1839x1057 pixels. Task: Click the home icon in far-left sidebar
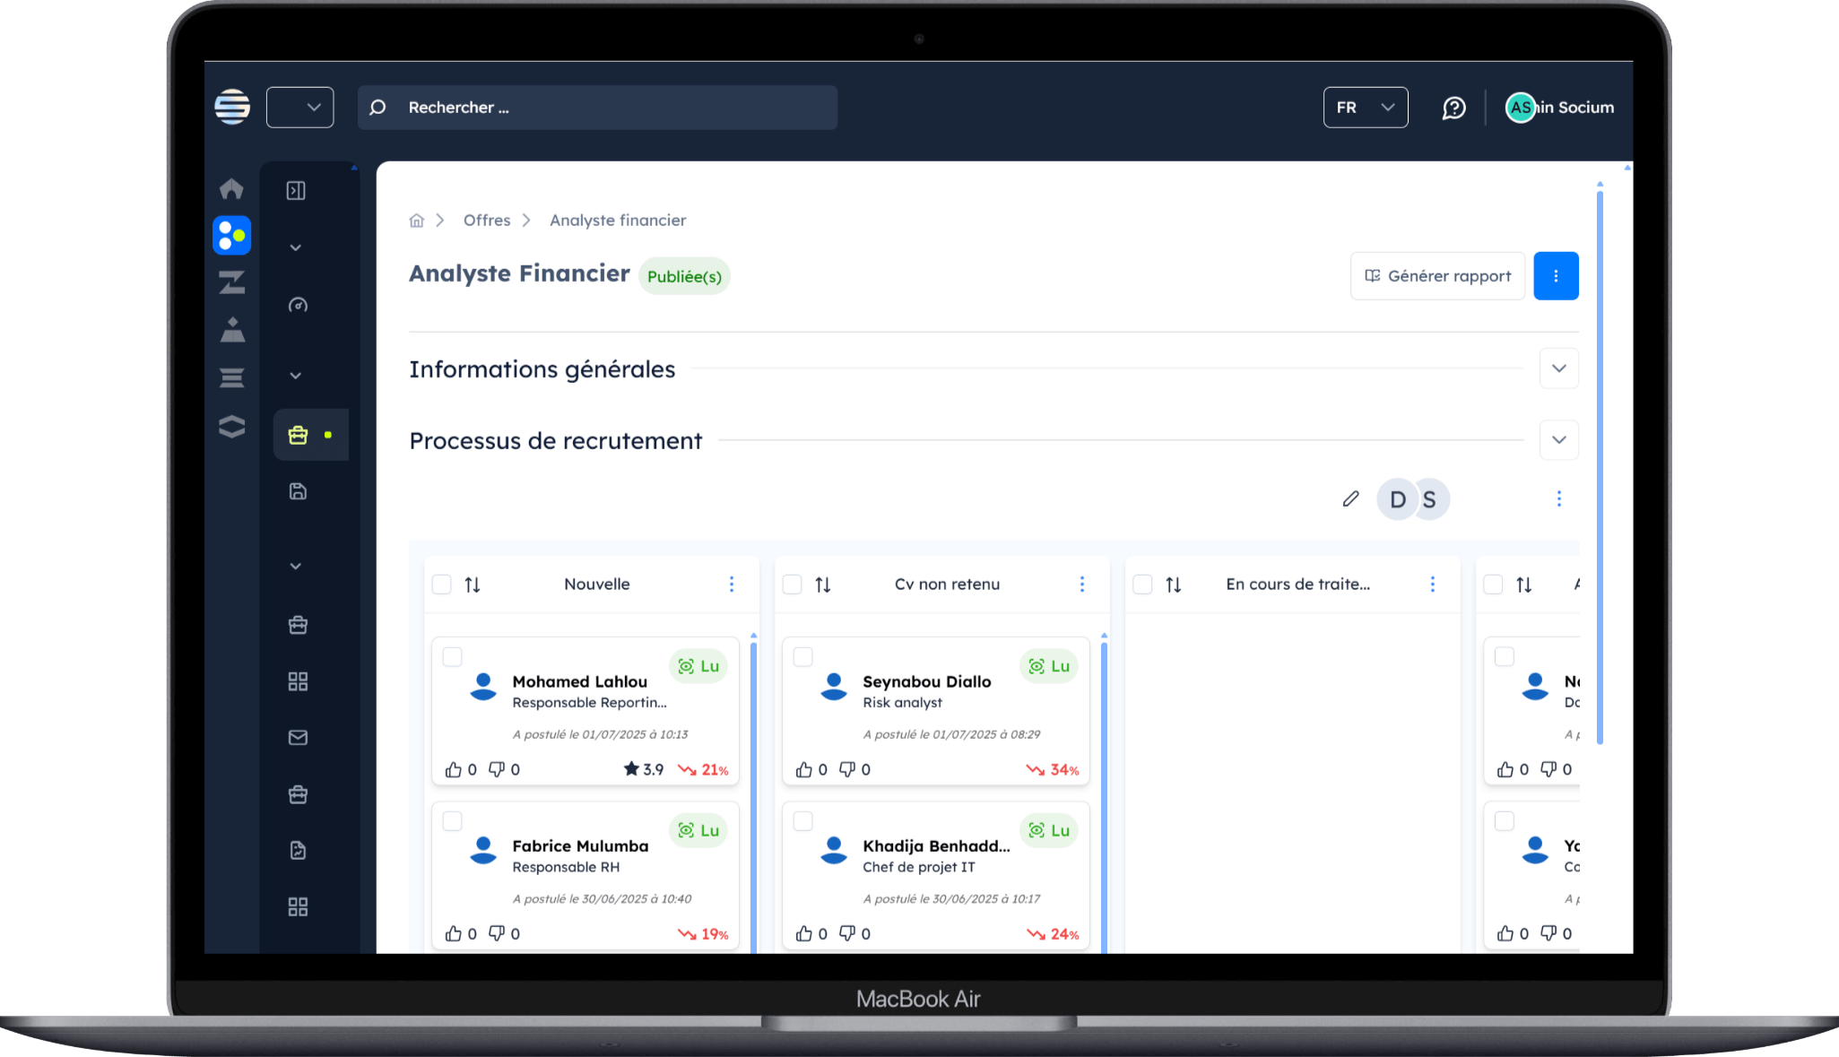pos(231,188)
